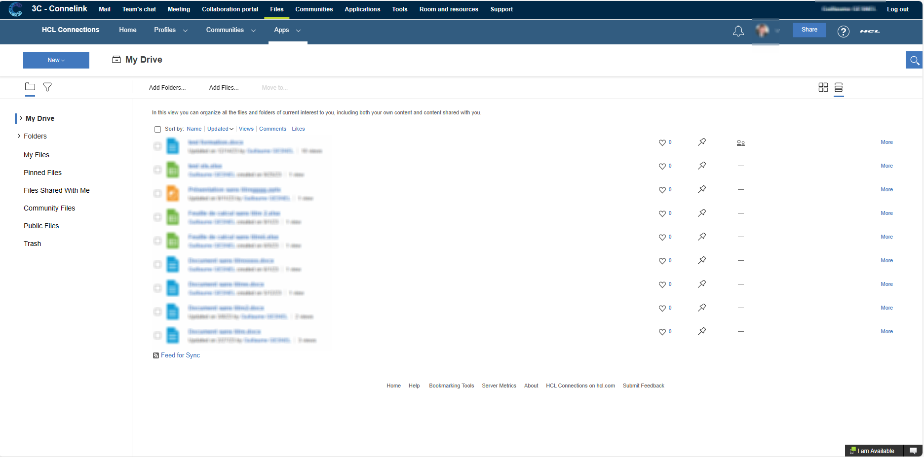The height and width of the screenshot is (457, 924).
Task: Click the My Drive icon in page title
Action: click(x=116, y=59)
